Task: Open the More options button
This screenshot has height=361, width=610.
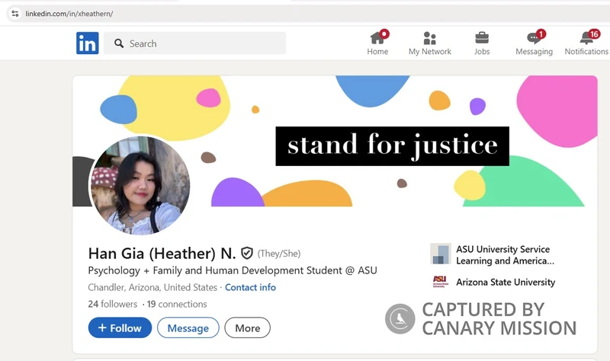Action: 247,327
